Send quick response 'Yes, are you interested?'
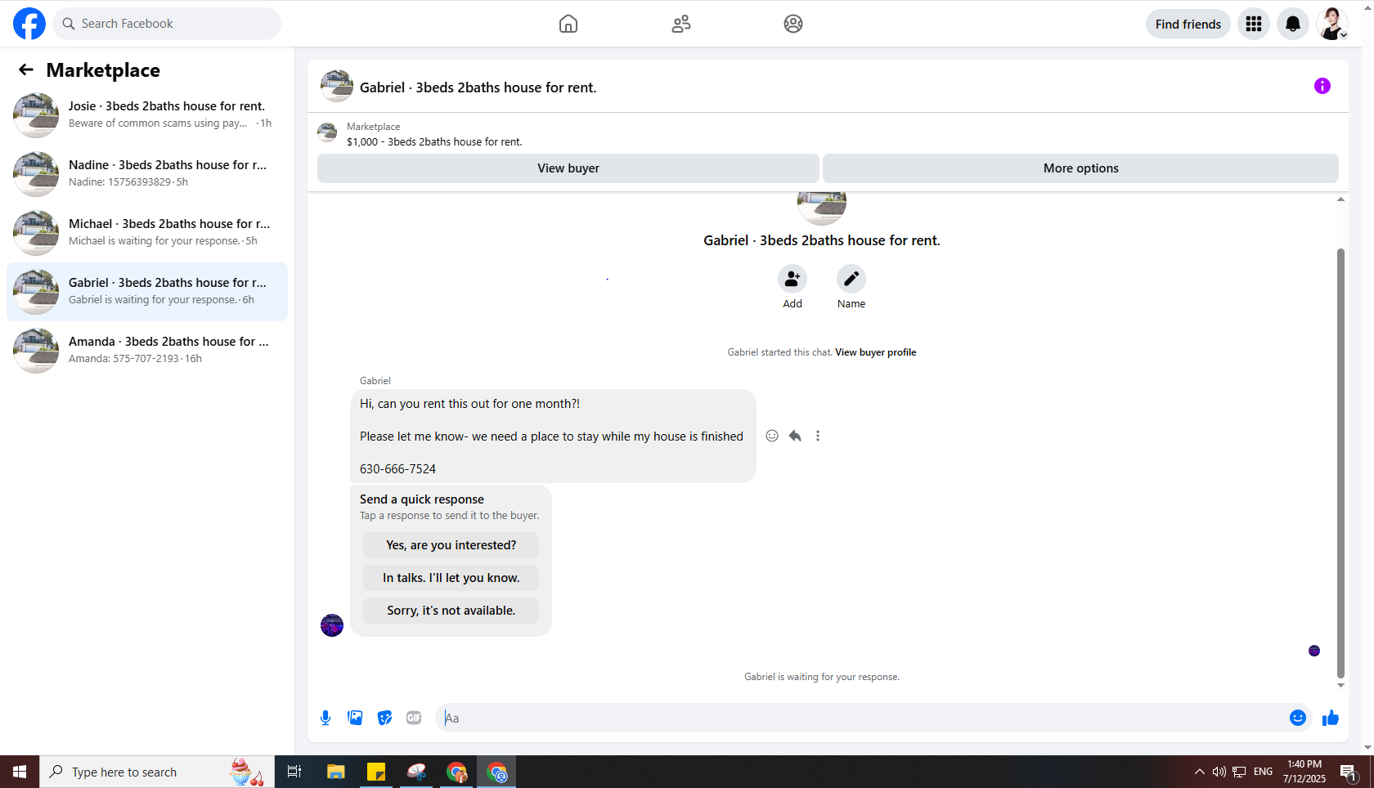The height and width of the screenshot is (788, 1374). pos(451,545)
